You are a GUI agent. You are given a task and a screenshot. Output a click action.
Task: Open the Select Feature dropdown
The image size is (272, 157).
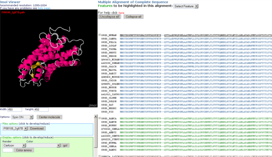point(186,6)
